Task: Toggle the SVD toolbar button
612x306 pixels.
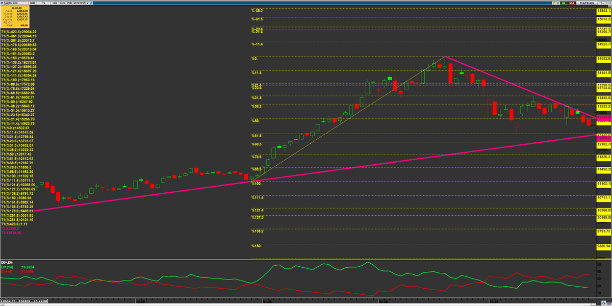Action: pos(69,3)
